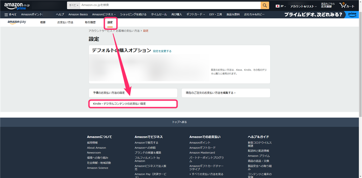This screenshot has height=178, width=362.
Task: Open the すべて search category dropdown
Action: [74, 5]
